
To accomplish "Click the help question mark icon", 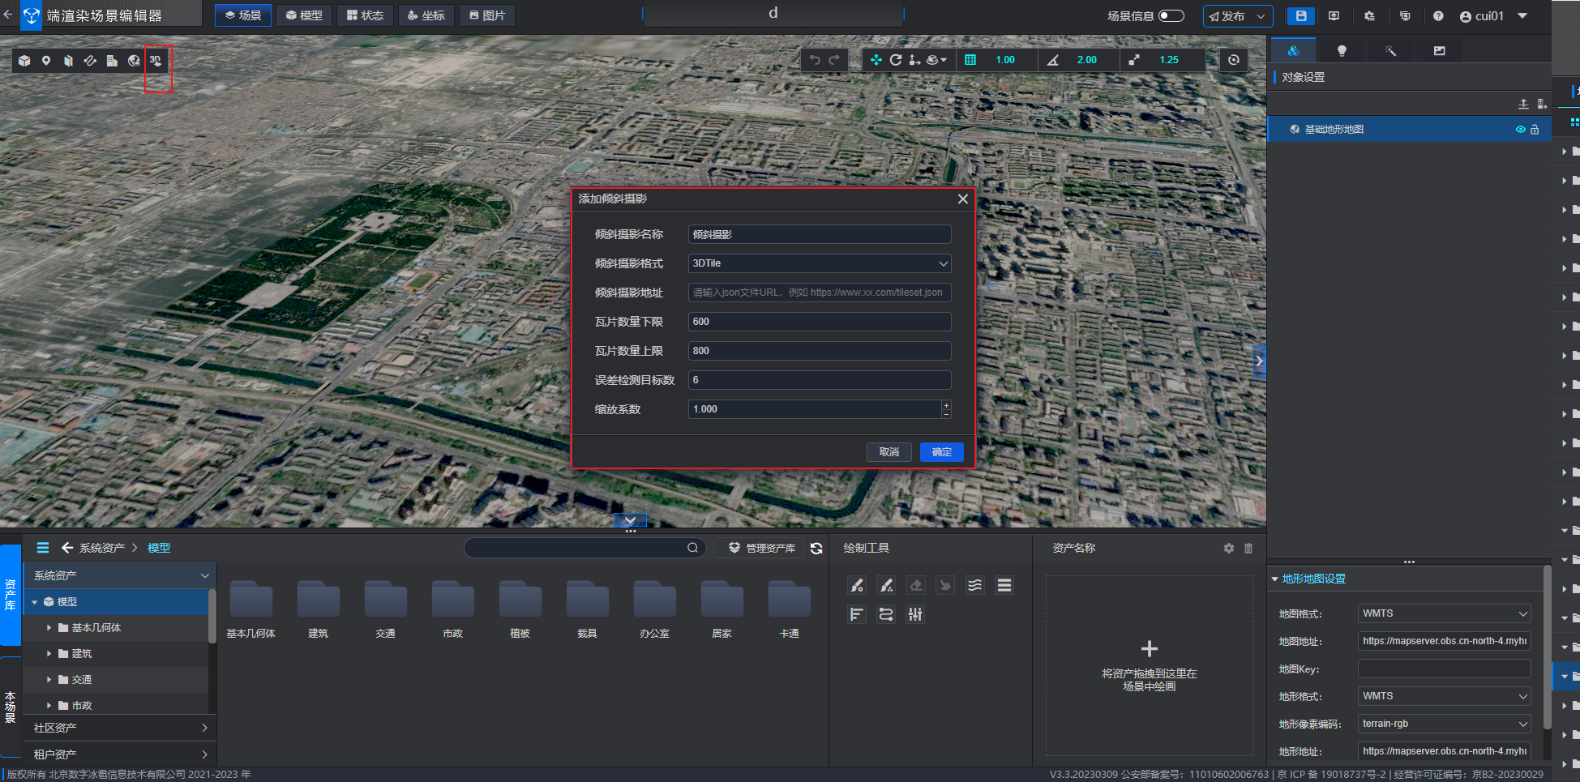I will point(1438,16).
